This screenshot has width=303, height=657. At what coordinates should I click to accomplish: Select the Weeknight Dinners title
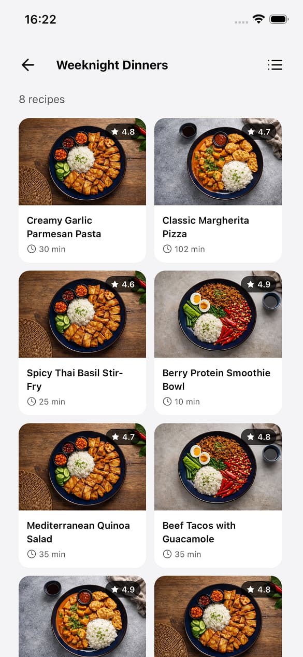click(x=112, y=65)
